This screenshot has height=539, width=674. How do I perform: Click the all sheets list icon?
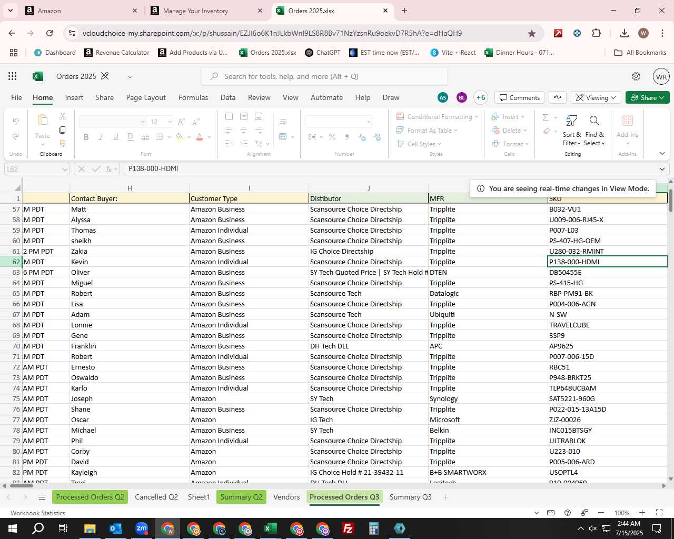42,497
